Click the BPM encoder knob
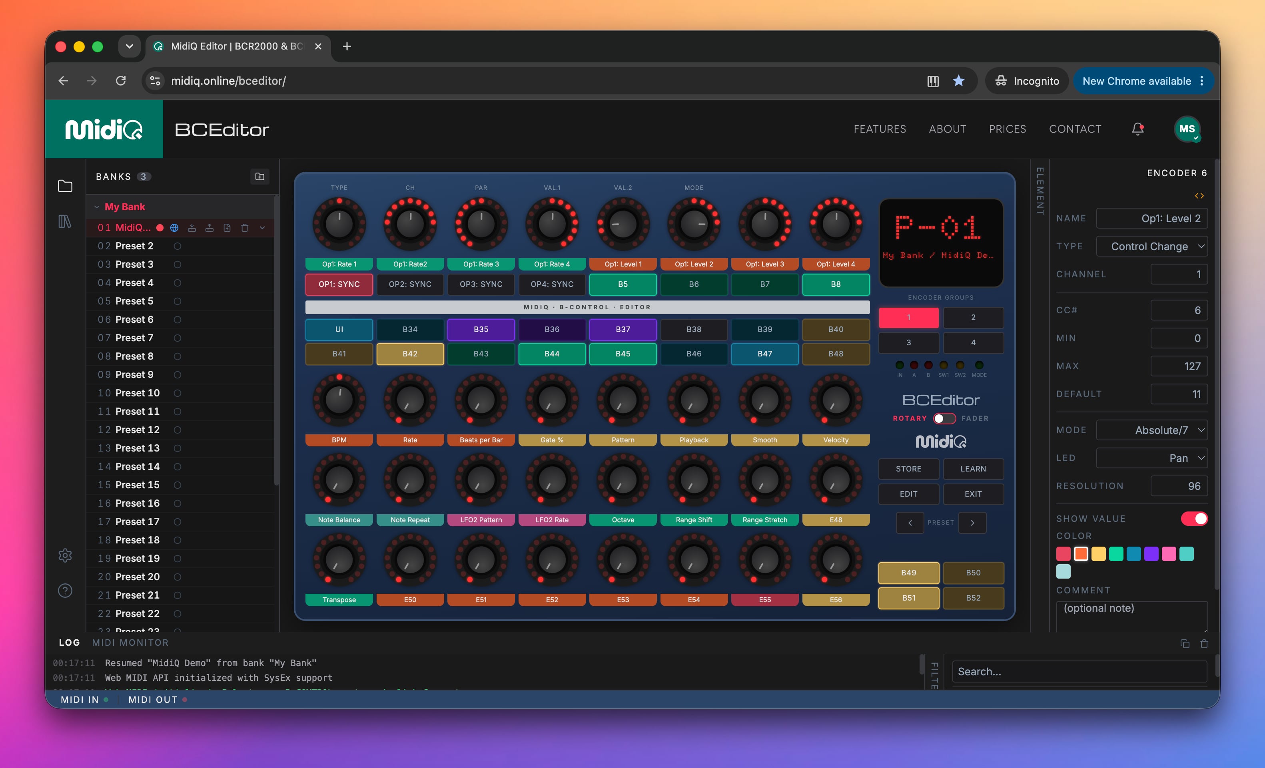 point(339,400)
